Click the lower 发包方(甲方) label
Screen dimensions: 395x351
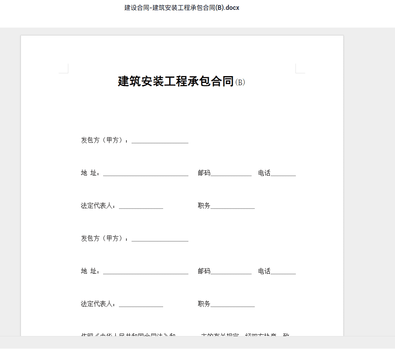pos(104,238)
